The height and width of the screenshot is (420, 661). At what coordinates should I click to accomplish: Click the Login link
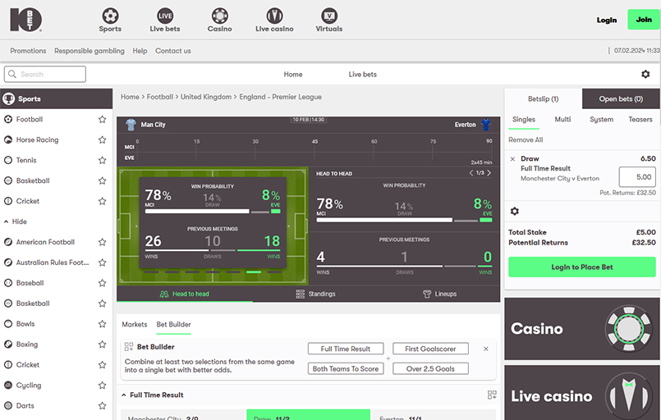coord(607,20)
